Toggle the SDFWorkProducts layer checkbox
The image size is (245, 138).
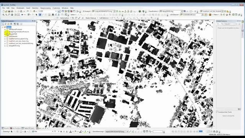coord(7,29)
